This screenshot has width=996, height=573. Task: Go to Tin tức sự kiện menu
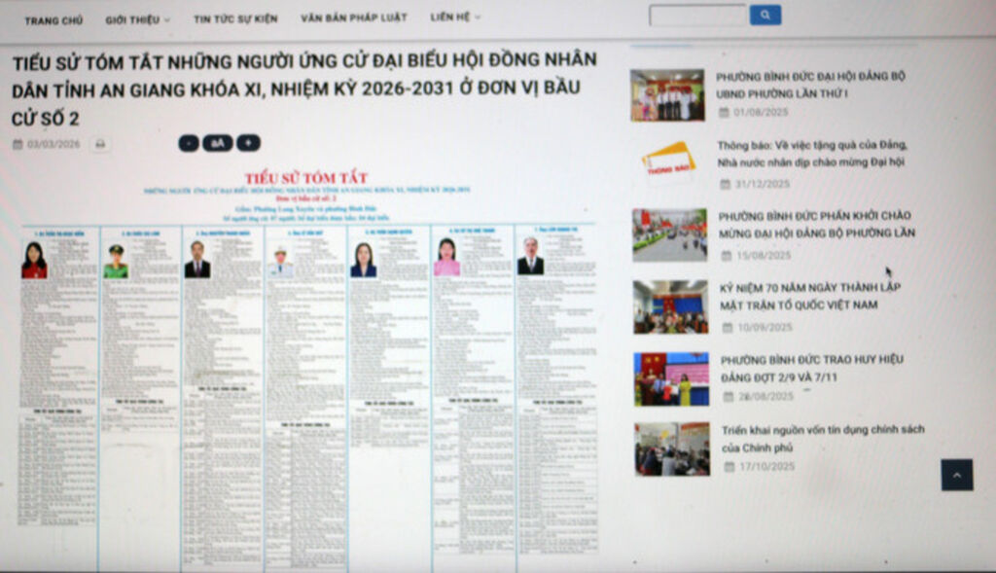point(234,18)
